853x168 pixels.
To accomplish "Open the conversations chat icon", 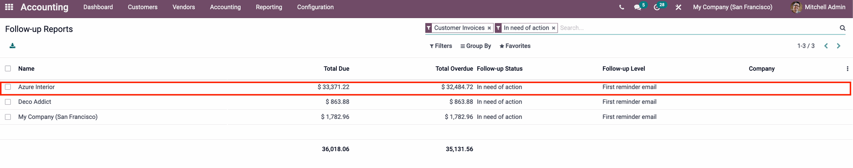I will pyautogui.click(x=638, y=7).
